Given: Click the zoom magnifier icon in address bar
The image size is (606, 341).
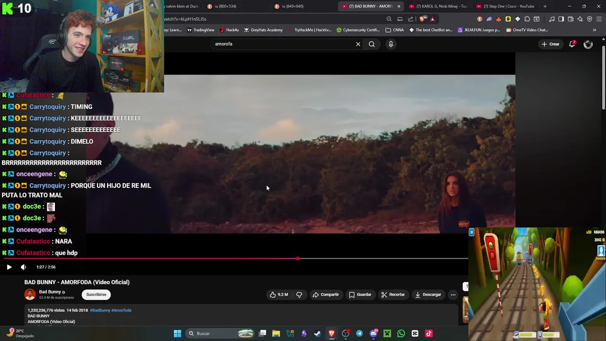Looking at the screenshot, I should [x=389, y=19].
